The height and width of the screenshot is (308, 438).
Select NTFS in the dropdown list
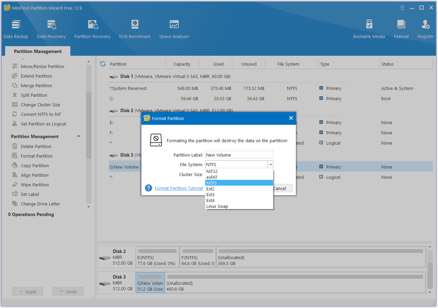pyautogui.click(x=239, y=183)
